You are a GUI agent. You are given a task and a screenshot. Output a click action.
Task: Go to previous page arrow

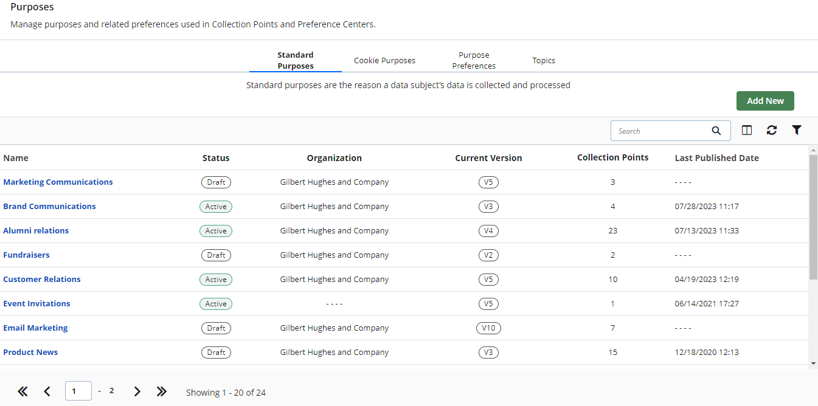point(47,391)
